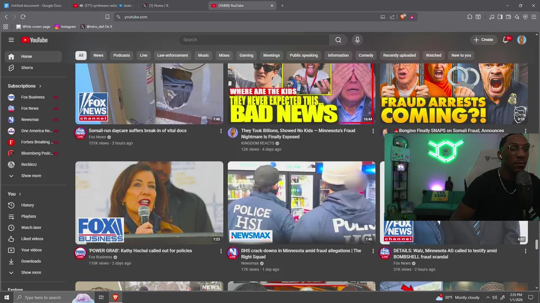The width and height of the screenshot is (540, 303).
Task: Select the News filter chip
Action: coord(98,55)
